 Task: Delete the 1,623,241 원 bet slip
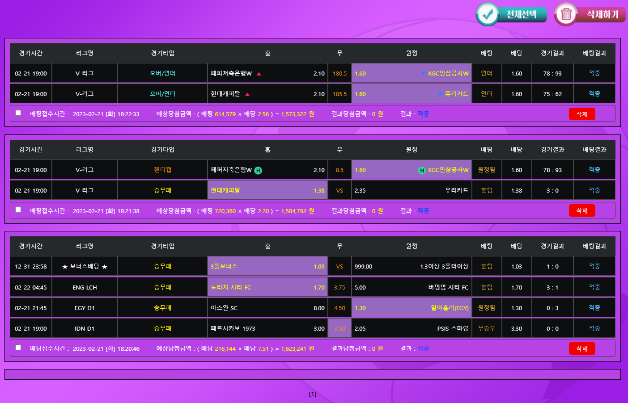click(581, 348)
